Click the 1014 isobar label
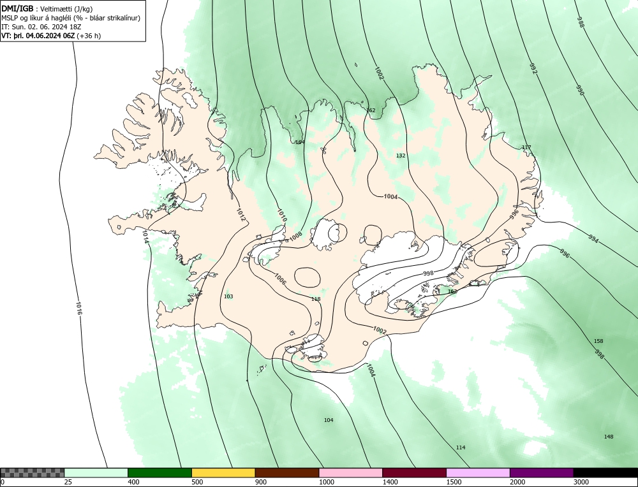The height and width of the screenshot is (487, 638). (x=145, y=236)
